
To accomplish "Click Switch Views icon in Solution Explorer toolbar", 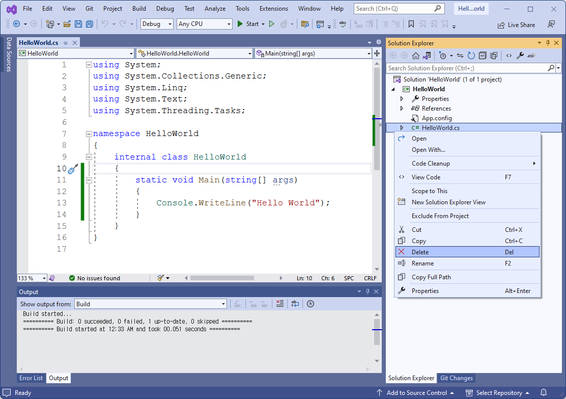I will click(427, 56).
